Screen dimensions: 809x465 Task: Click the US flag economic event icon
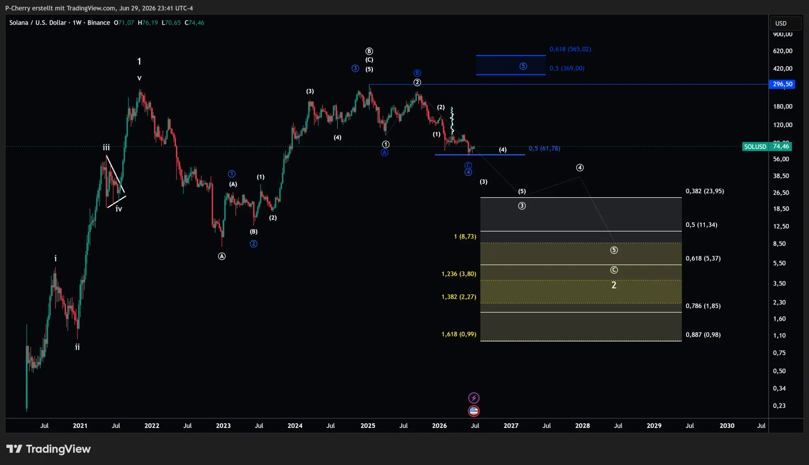[x=474, y=411]
